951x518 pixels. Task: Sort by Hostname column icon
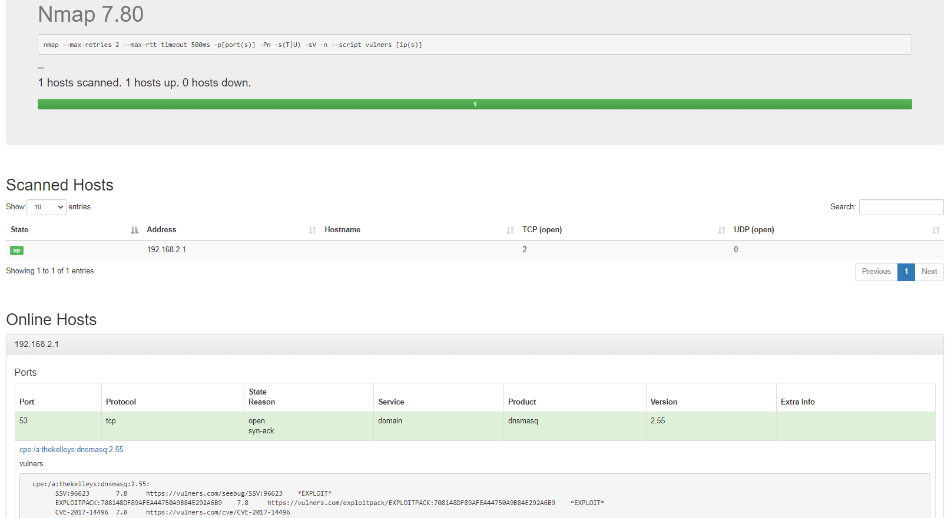510,230
